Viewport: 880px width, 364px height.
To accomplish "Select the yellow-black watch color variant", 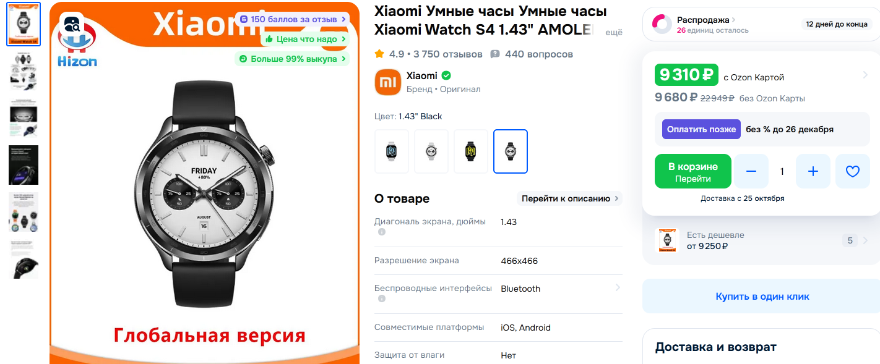I will tap(471, 151).
